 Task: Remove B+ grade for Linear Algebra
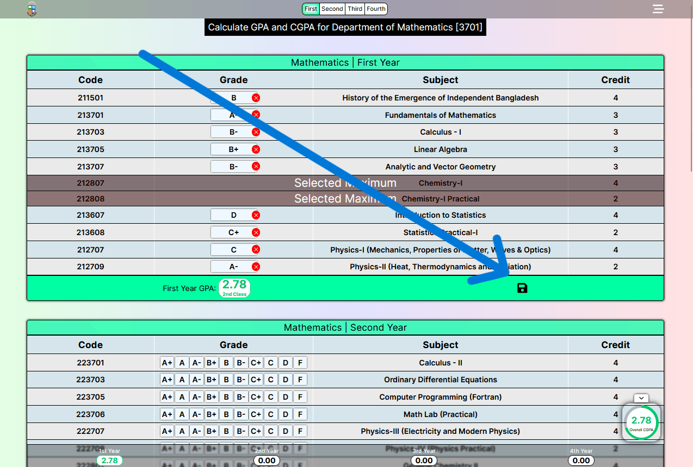[256, 149]
